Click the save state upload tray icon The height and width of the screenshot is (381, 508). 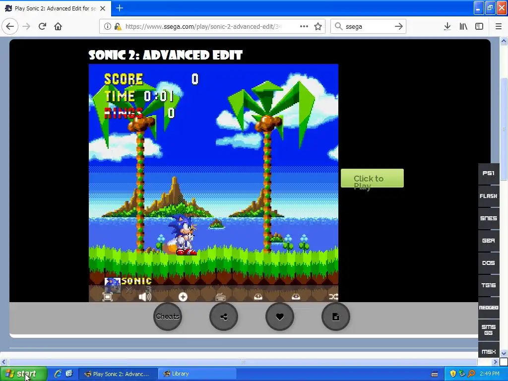click(258, 297)
